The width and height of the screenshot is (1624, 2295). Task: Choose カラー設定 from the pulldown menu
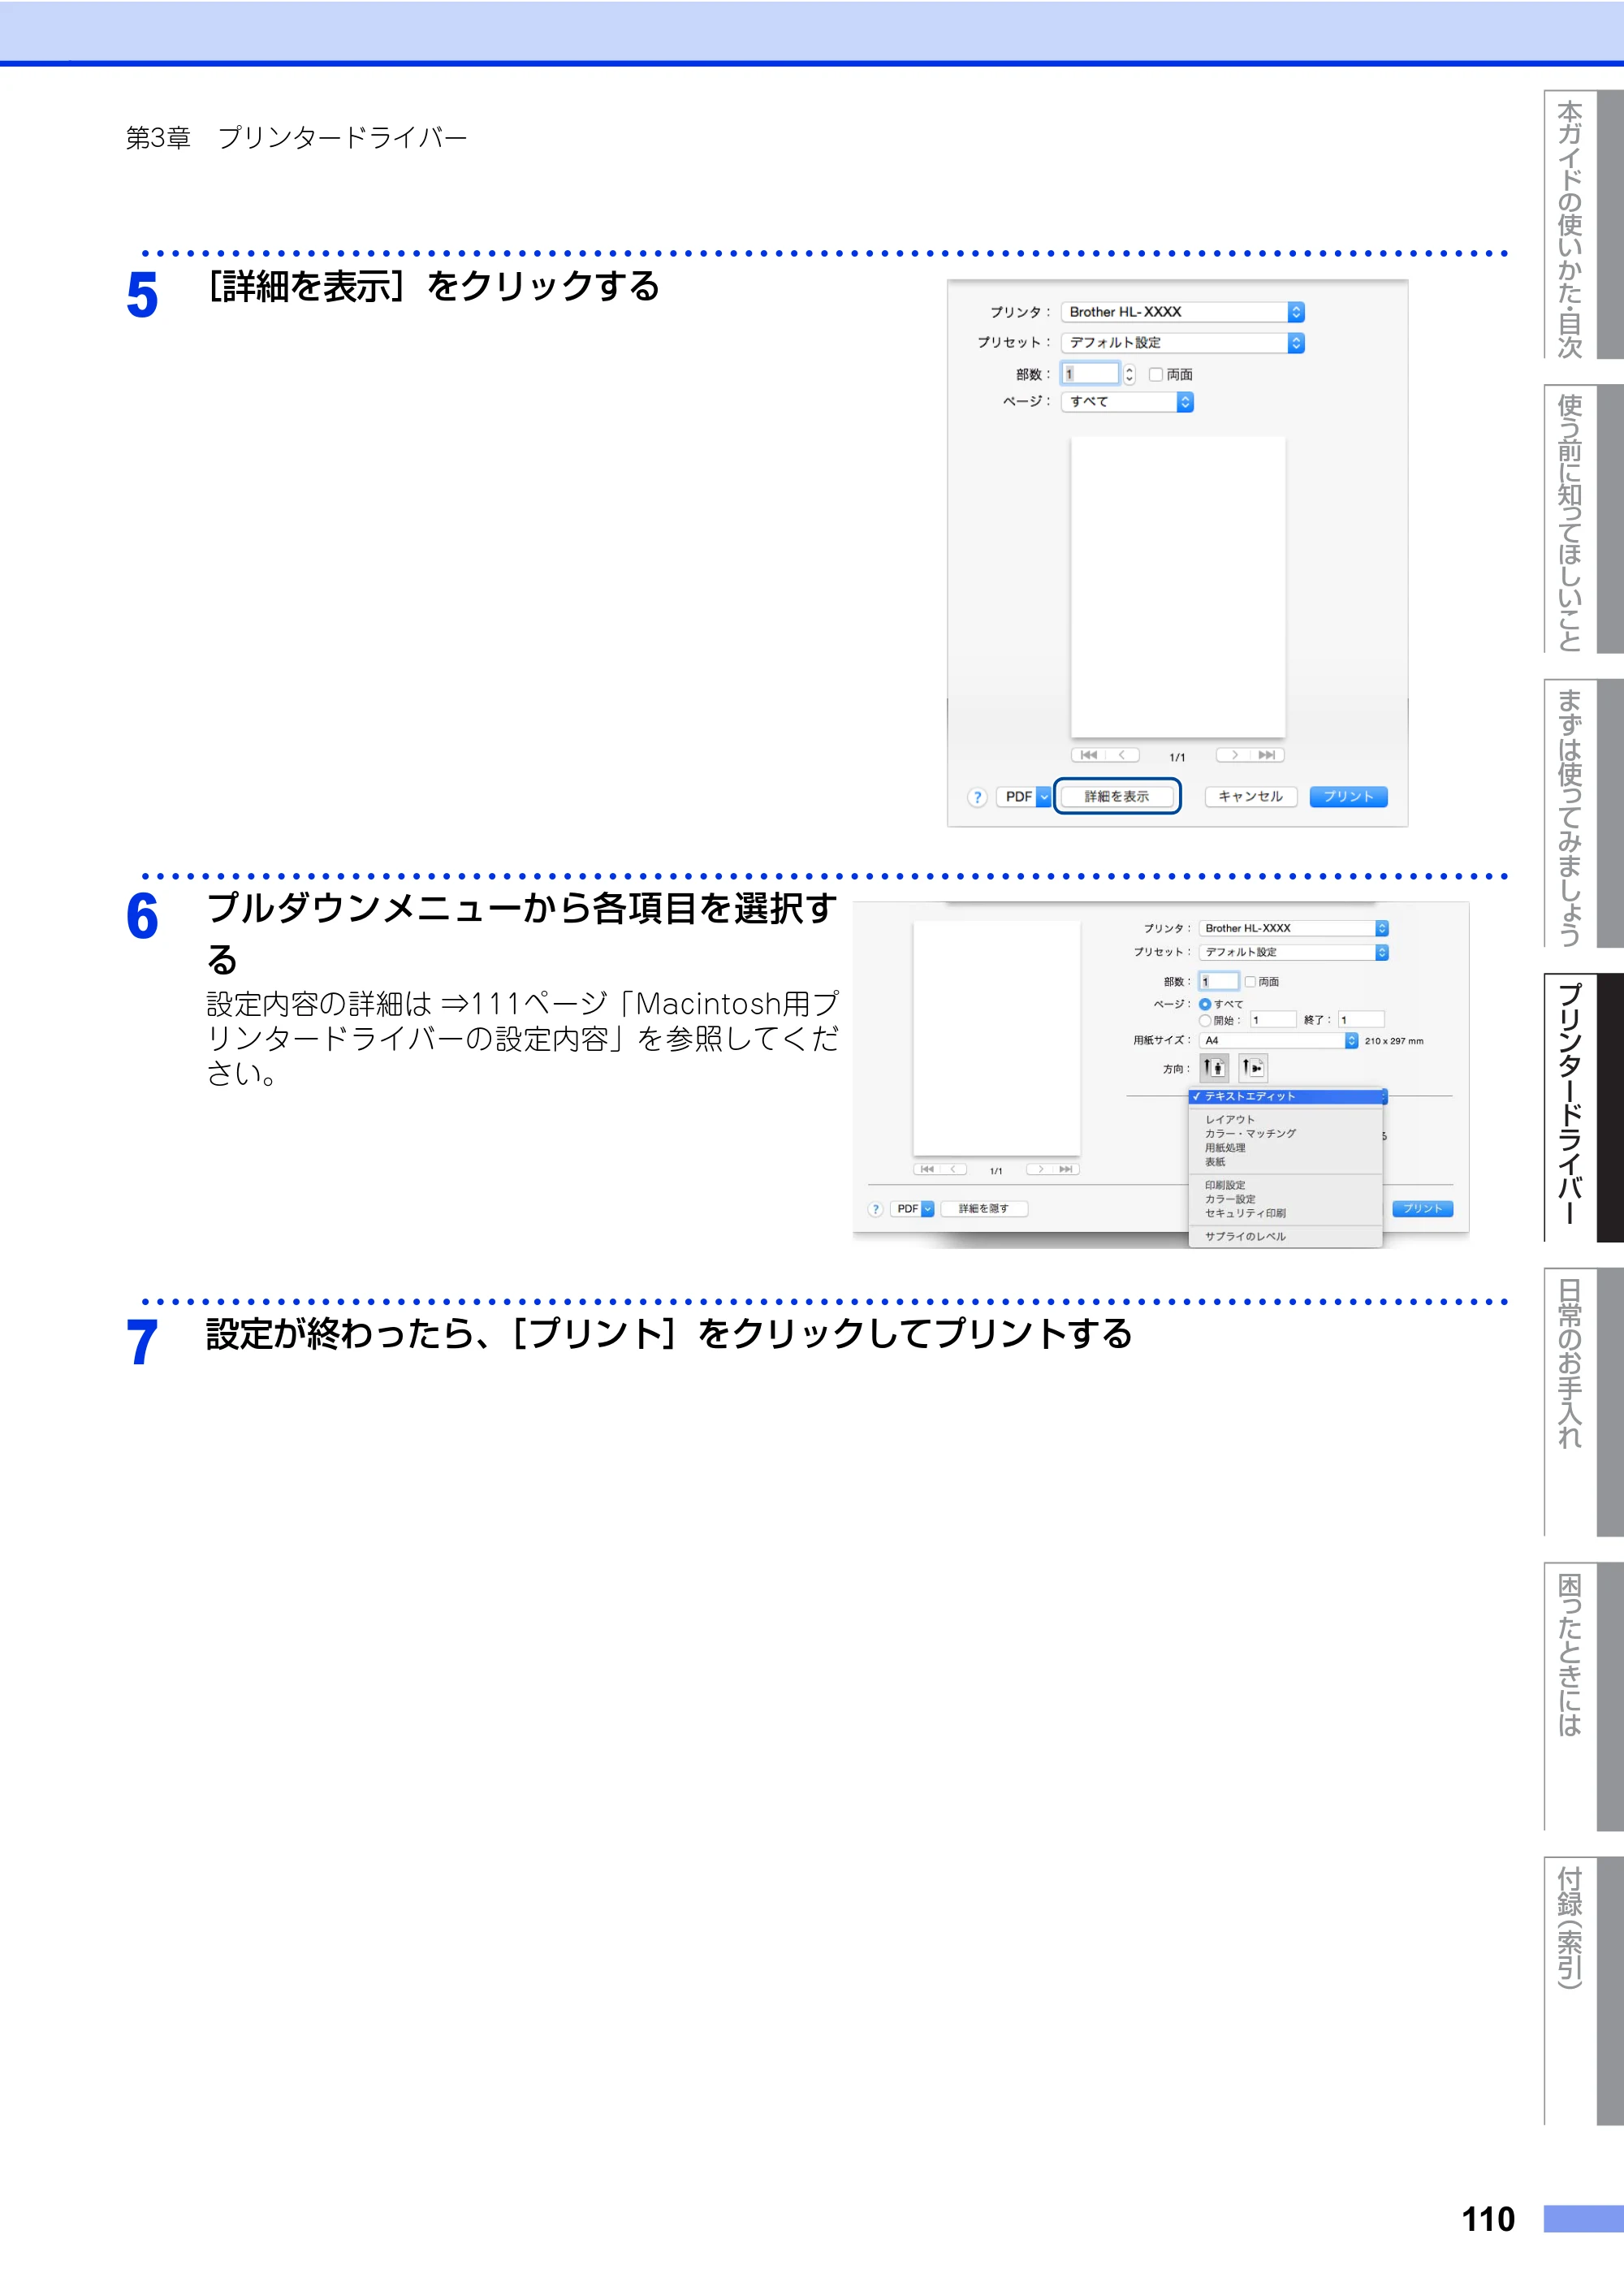(1285, 1199)
